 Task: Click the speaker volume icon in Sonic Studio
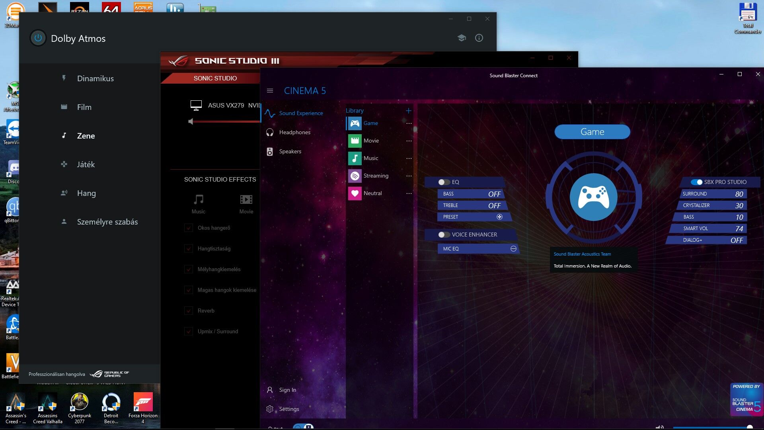[x=191, y=121]
